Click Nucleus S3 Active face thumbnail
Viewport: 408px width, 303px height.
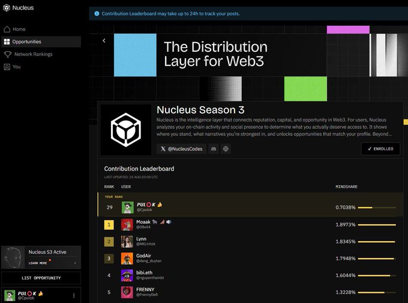[13, 258]
